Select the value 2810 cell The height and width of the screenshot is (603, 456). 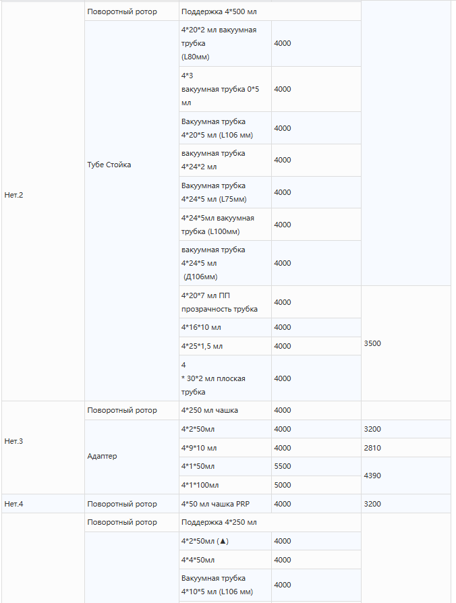tap(372, 448)
